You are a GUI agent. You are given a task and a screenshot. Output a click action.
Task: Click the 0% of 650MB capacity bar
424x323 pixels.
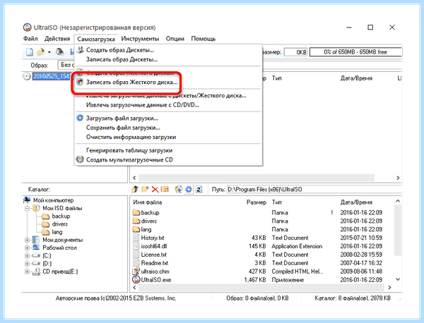[x=355, y=52]
